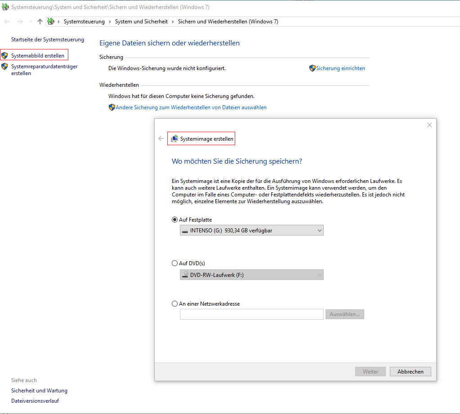This screenshot has width=460, height=414.
Task: Click the Auf Festplatte label text
Action: pyautogui.click(x=196, y=220)
